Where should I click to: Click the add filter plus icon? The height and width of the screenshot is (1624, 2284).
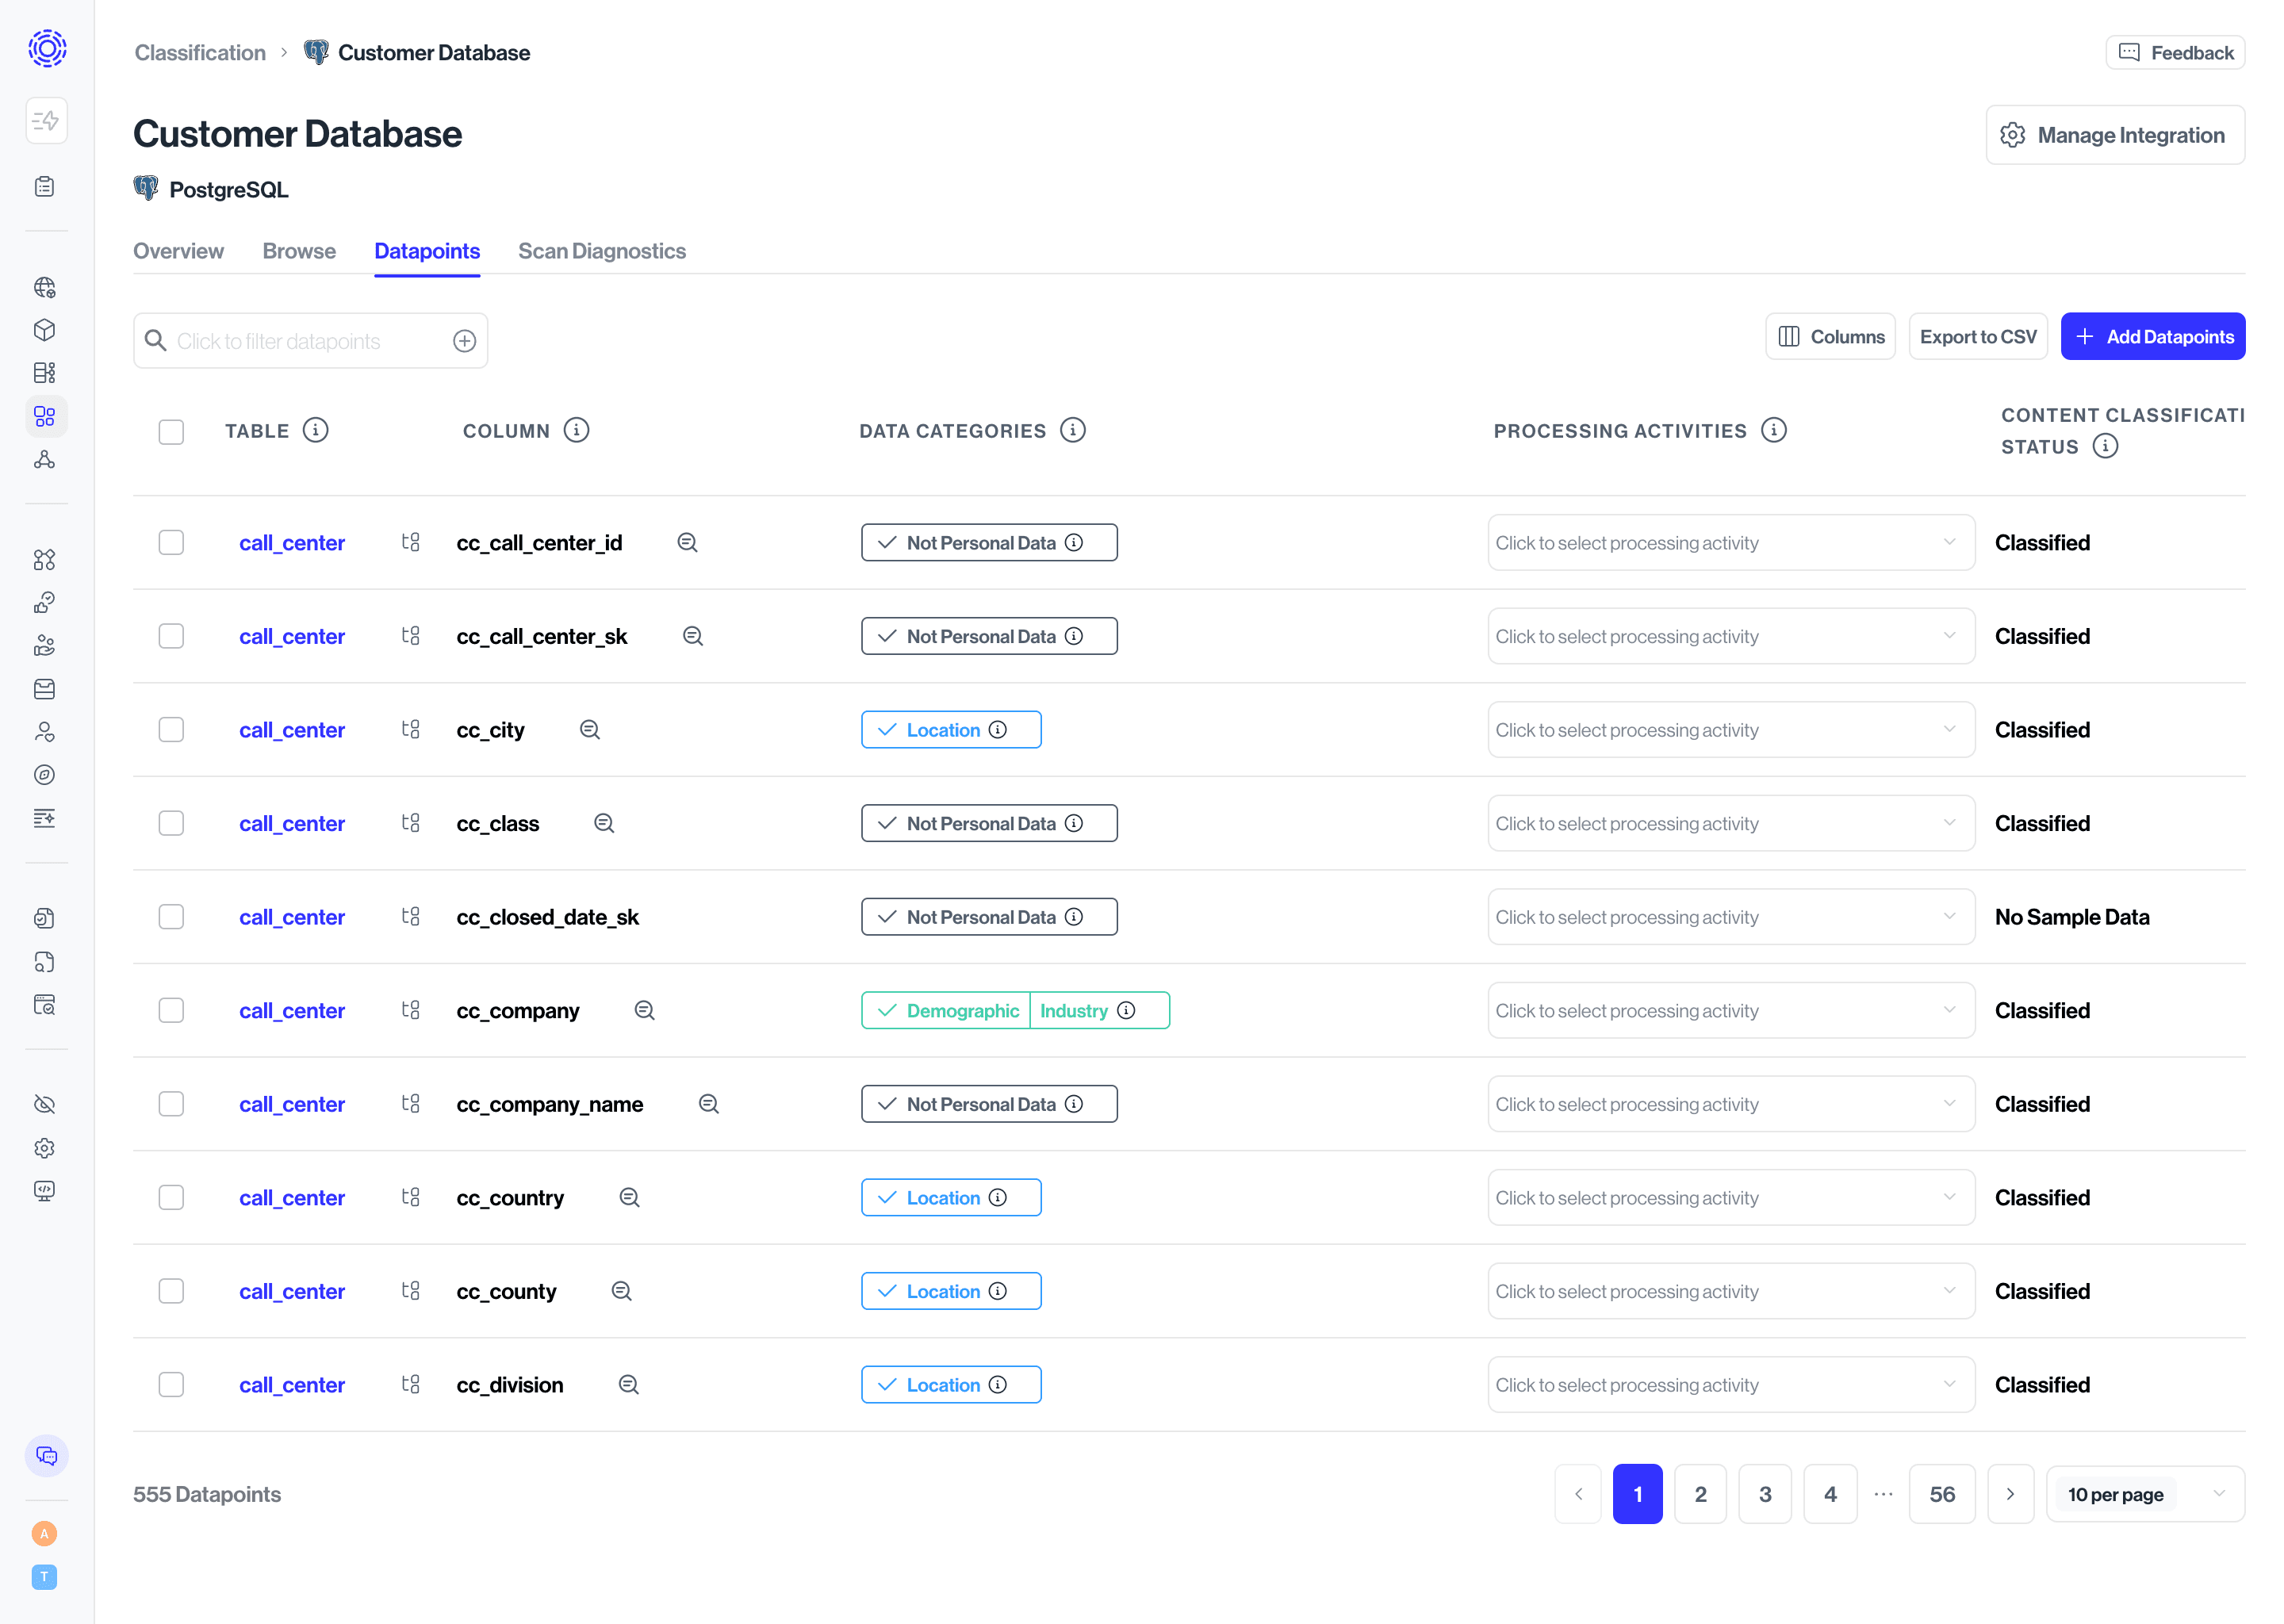pos(465,341)
